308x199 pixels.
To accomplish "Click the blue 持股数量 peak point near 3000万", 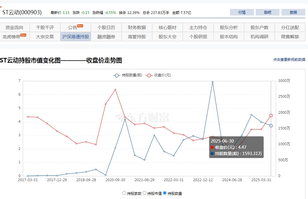I will (212, 82).
